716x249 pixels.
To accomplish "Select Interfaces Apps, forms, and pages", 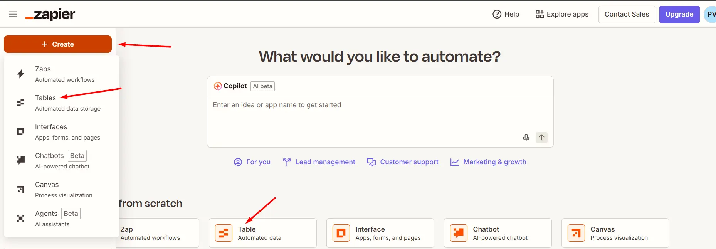I will [x=62, y=132].
